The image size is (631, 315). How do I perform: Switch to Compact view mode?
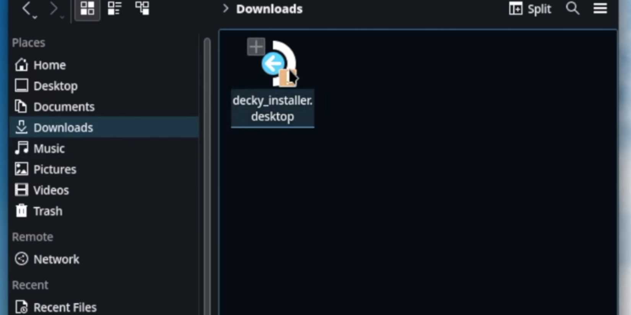coord(114,9)
